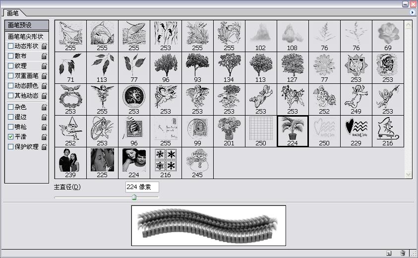Enable the 动态形状 checkbox
418x258 pixels.
[x=11, y=46]
